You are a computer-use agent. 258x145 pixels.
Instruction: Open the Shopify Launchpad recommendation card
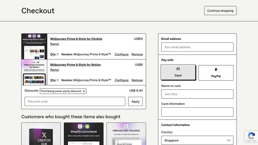[x=84, y=134]
